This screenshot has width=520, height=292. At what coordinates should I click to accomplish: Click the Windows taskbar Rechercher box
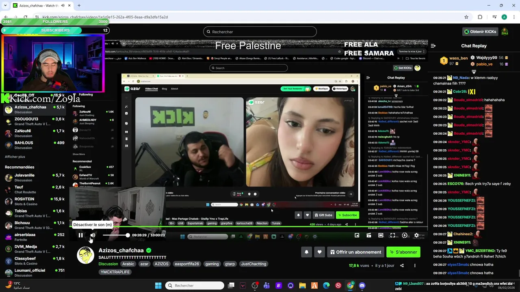(195, 286)
